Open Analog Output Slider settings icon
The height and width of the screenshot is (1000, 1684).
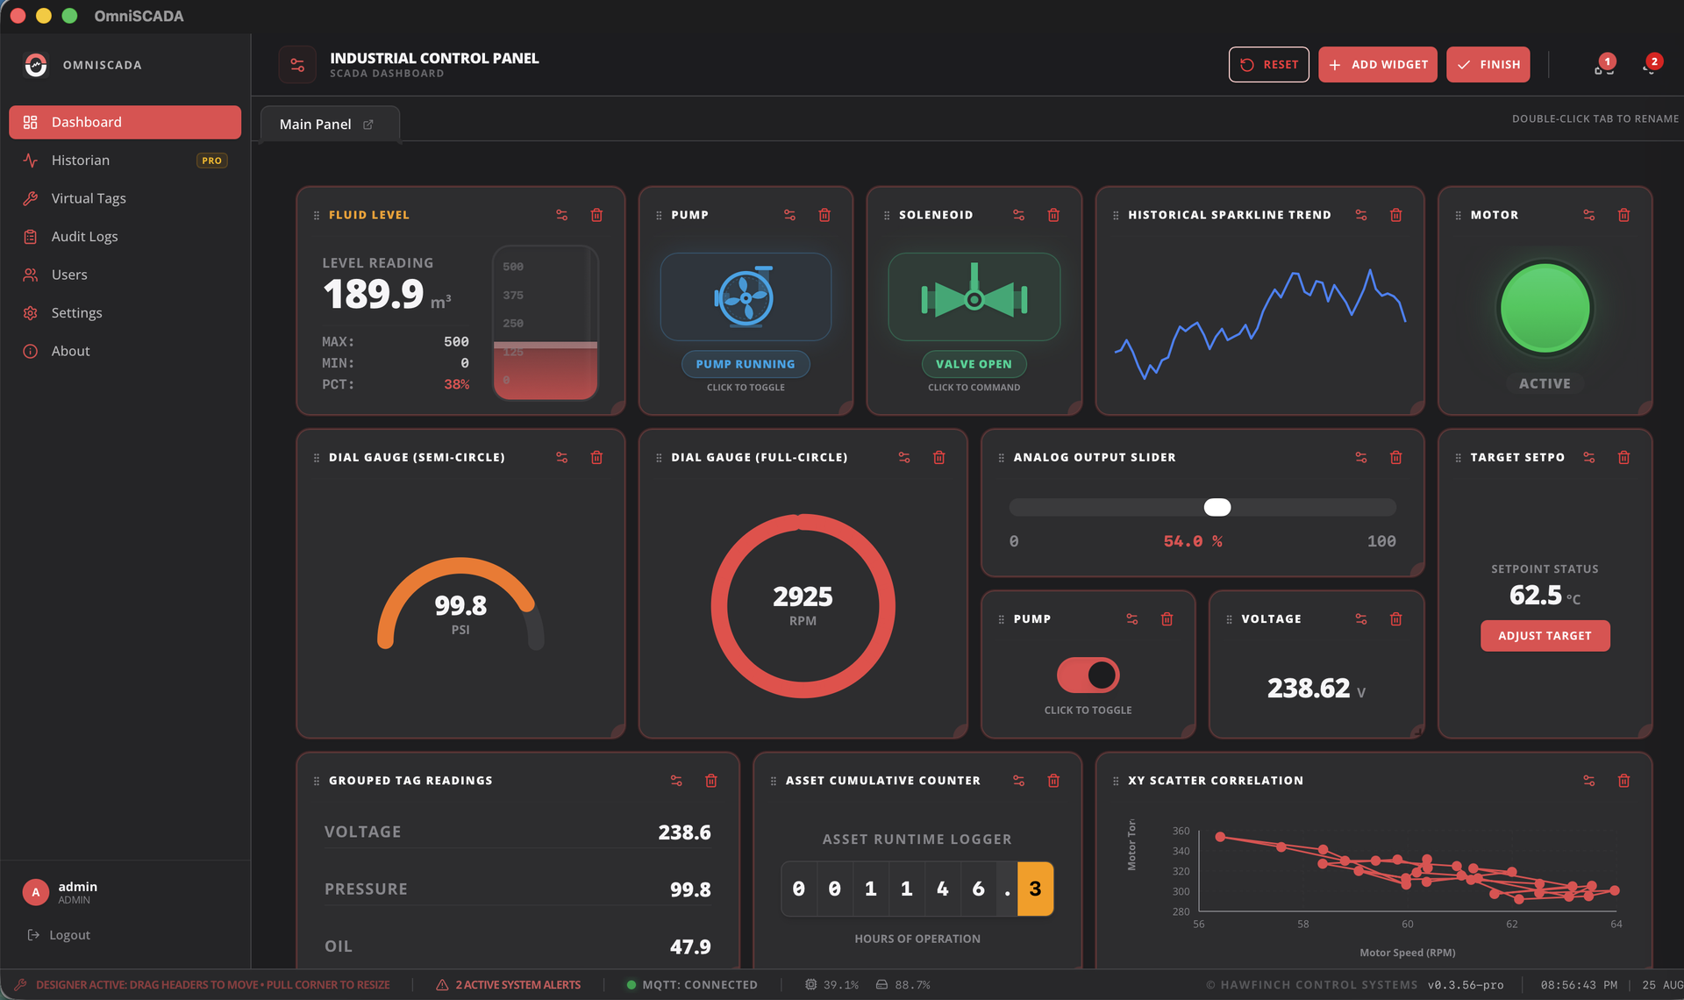point(1360,457)
